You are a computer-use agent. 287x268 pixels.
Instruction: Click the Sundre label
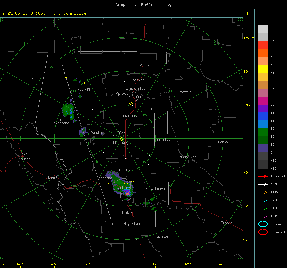[97, 132]
